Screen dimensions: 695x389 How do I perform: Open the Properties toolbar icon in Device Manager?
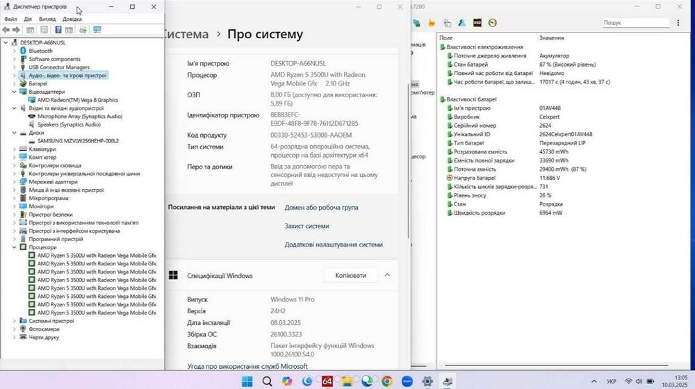(44, 30)
